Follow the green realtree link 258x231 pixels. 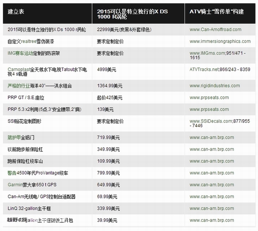[29, 41]
